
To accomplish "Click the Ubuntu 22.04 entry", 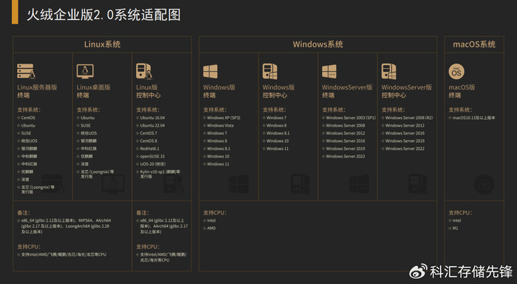I will (152, 126).
